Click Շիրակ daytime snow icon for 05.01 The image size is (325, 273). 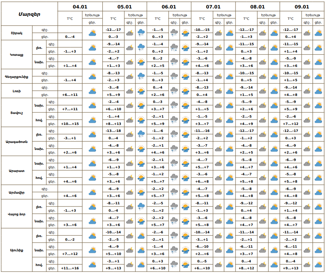coord(141,33)
